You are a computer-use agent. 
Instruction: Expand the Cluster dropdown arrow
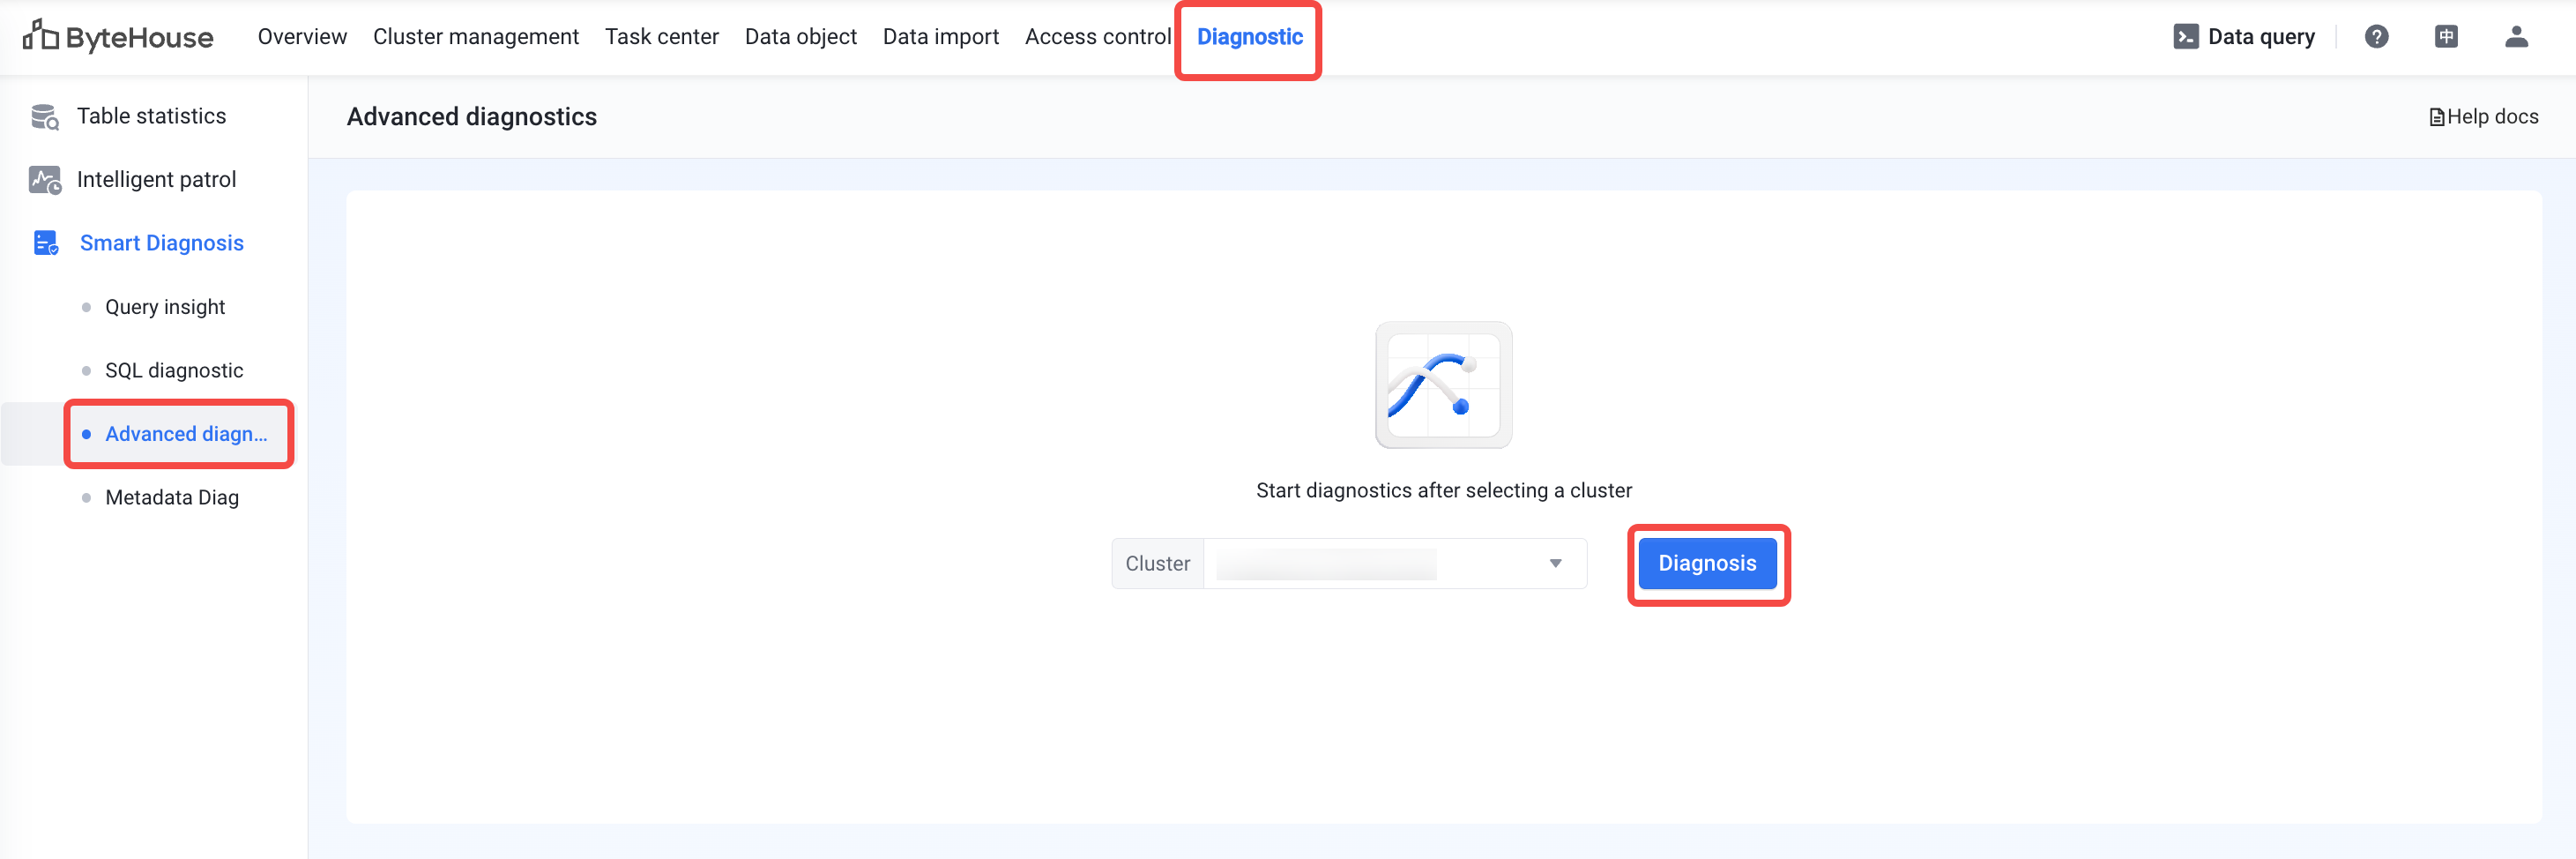coord(1555,563)
